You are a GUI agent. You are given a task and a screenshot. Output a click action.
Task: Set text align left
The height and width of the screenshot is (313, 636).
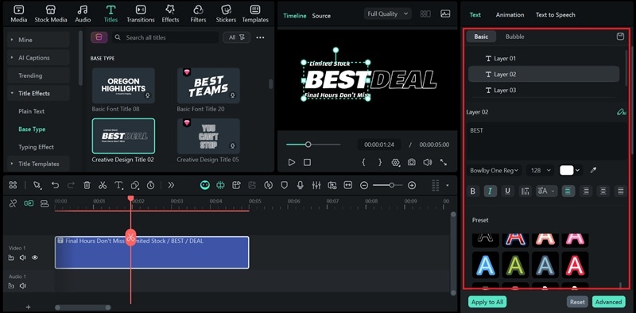pos(568,191)
